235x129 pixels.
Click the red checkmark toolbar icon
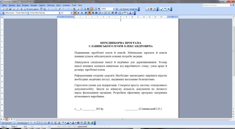tap(161, 9)
